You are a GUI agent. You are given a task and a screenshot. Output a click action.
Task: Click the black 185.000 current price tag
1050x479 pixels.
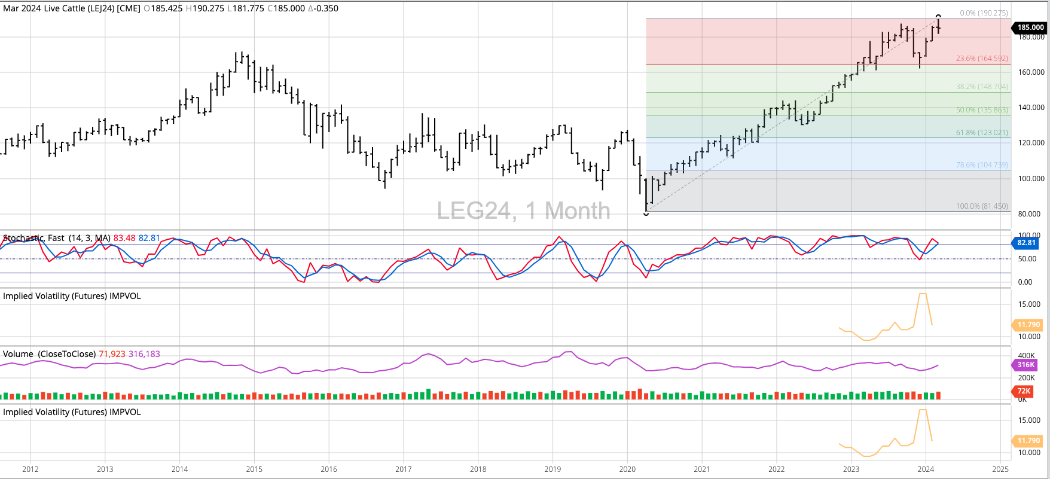[1030, 28]
